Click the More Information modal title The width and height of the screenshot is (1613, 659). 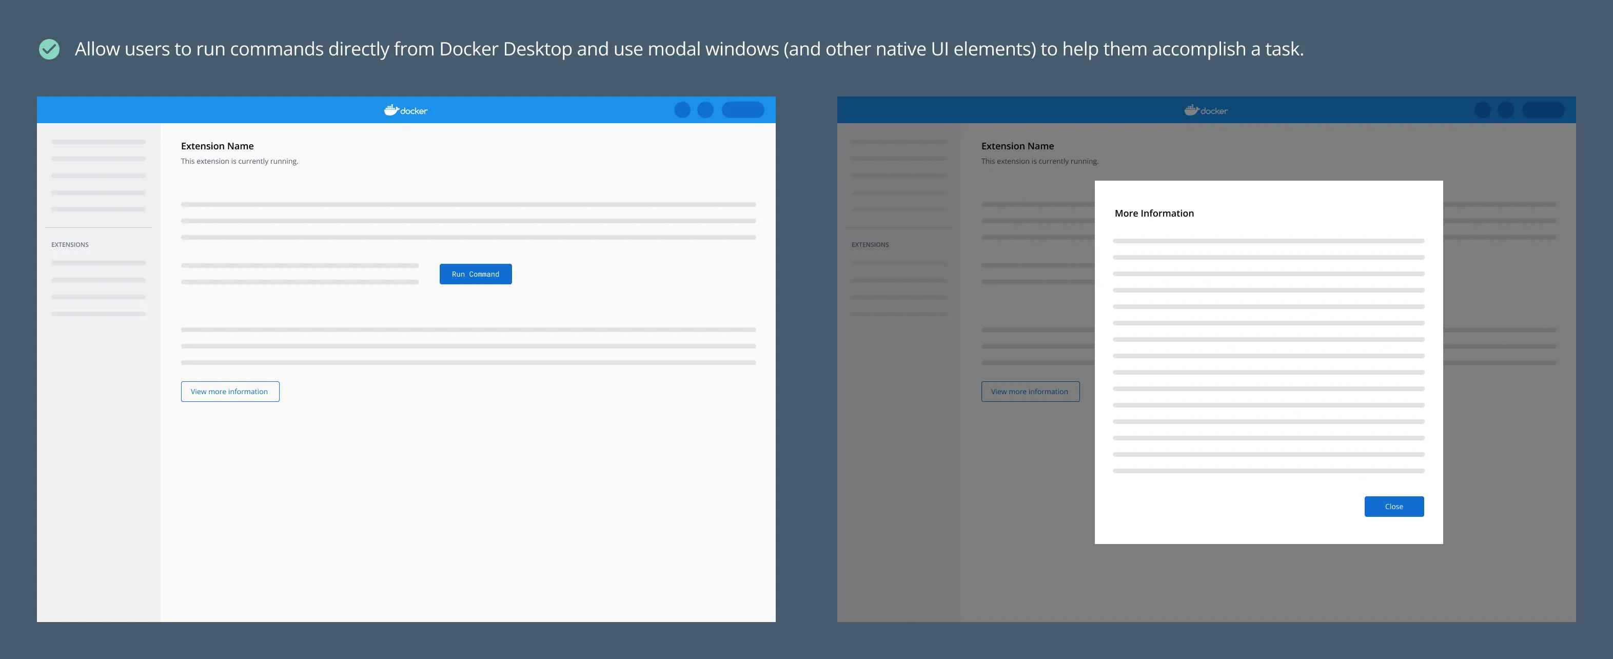1153,213
